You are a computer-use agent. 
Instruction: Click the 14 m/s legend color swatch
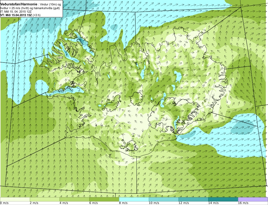click(x=223, y=199)
